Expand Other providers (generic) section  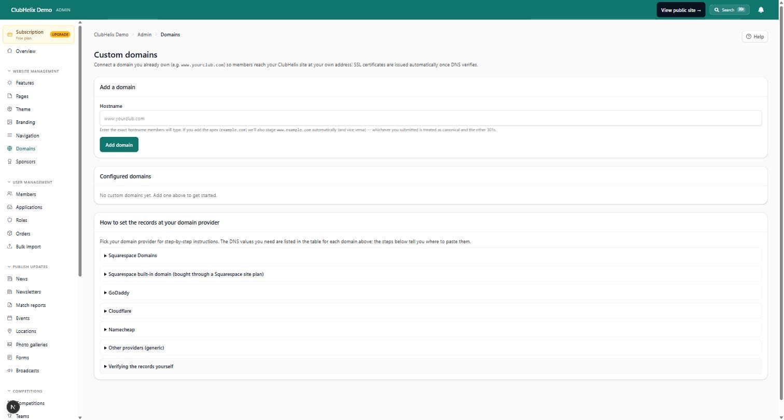pos(430,348)
